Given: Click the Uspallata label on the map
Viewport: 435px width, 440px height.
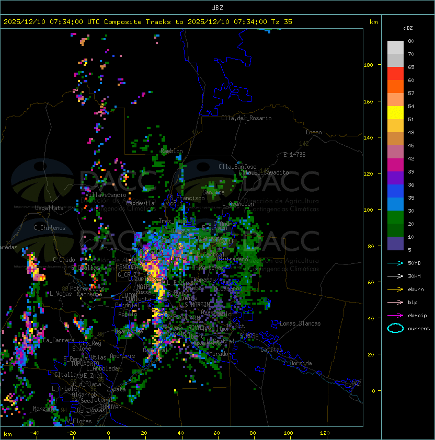Looking at the screenshot, I should pyautogui.click(x=49, y=208).
